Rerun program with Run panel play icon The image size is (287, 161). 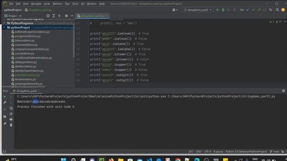click(5, 97)
